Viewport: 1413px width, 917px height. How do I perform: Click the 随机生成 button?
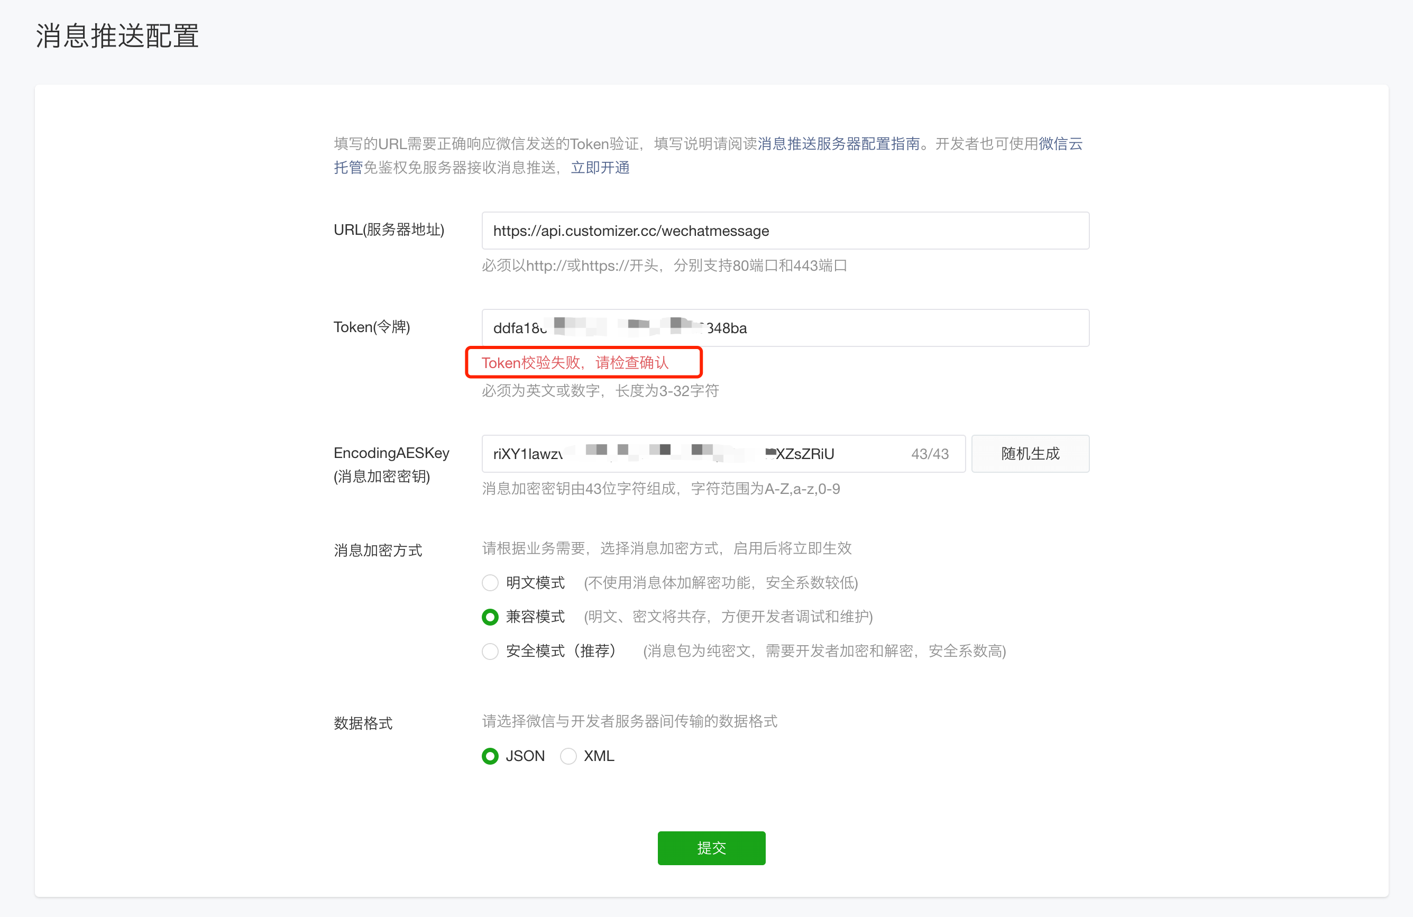(x=1030, y=454)
